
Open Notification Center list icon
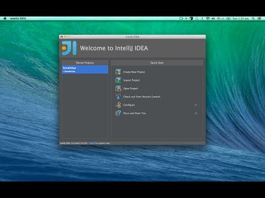point(259,19)
